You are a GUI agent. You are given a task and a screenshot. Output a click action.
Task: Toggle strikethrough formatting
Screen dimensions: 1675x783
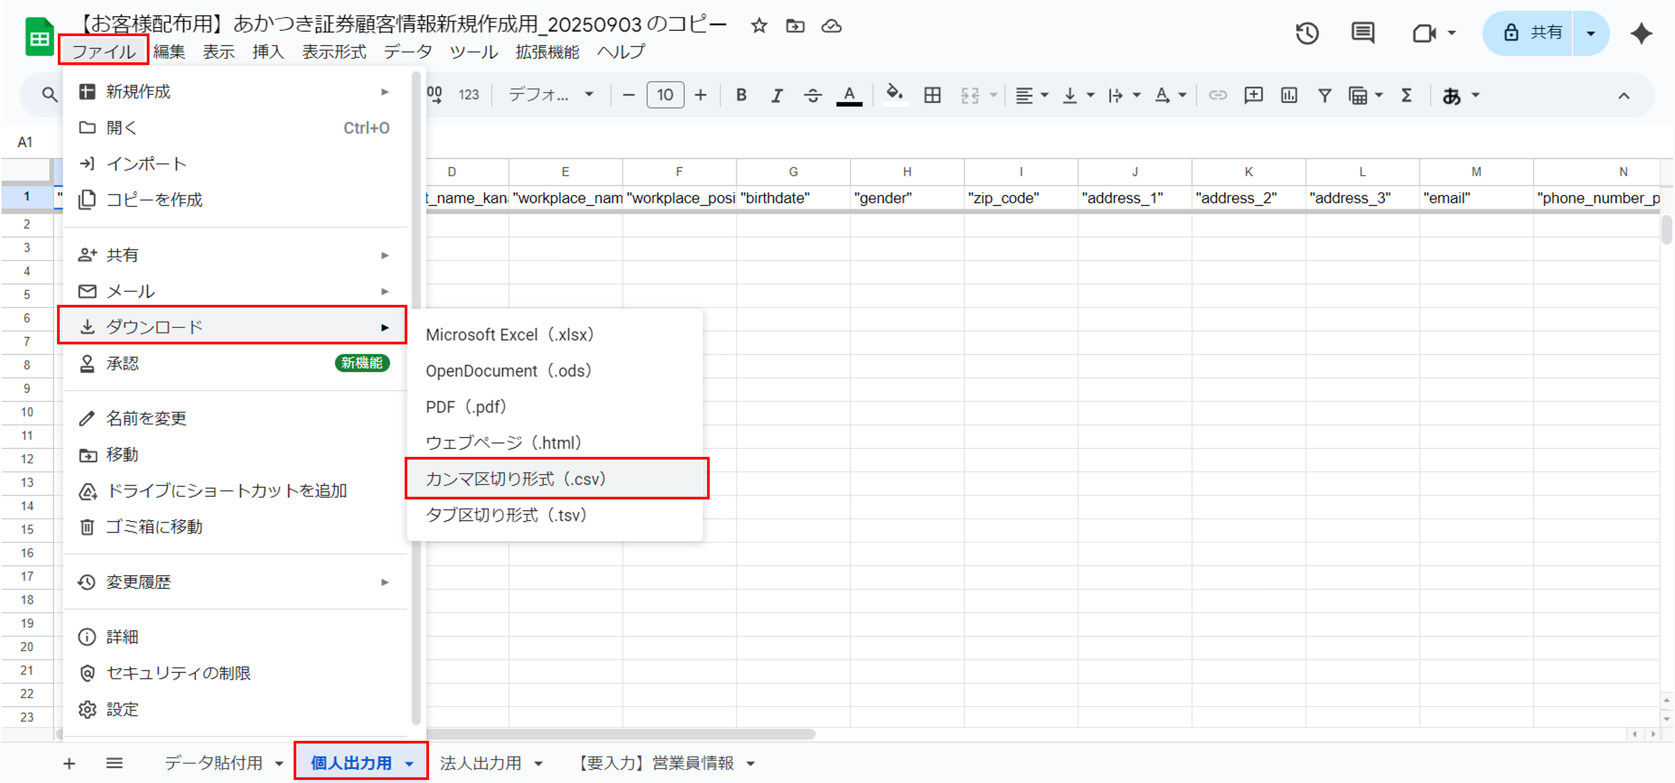[x=812, y=95]
